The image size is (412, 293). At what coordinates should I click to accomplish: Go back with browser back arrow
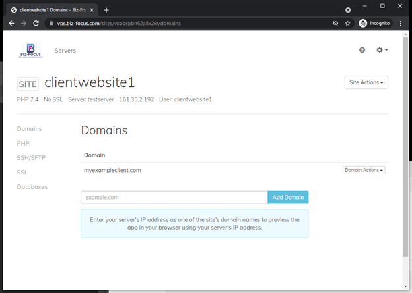[11, 23]
